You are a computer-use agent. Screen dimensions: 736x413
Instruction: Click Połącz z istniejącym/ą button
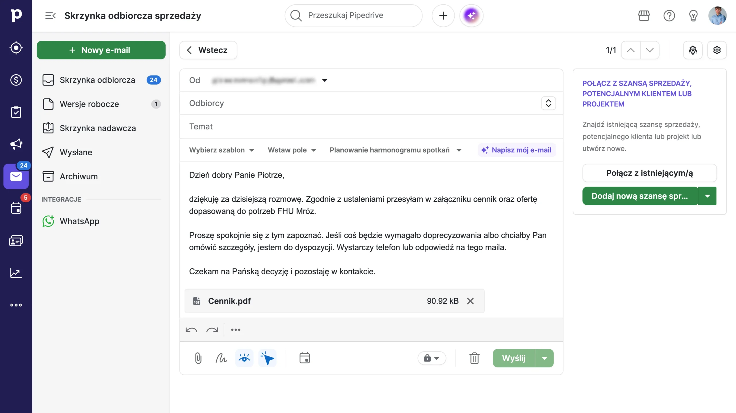tap(649, 173)
